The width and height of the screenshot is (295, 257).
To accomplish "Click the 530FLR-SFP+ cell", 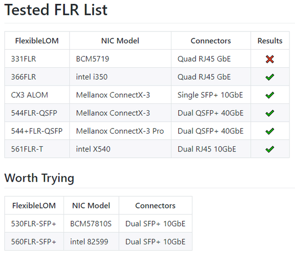I will point(34,223).
